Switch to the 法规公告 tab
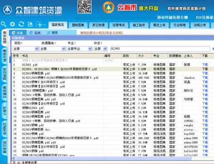This screenshot has height=164, width=214. tap(199, 25)
